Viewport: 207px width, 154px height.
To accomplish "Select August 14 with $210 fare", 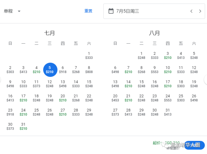I will 128,84.
